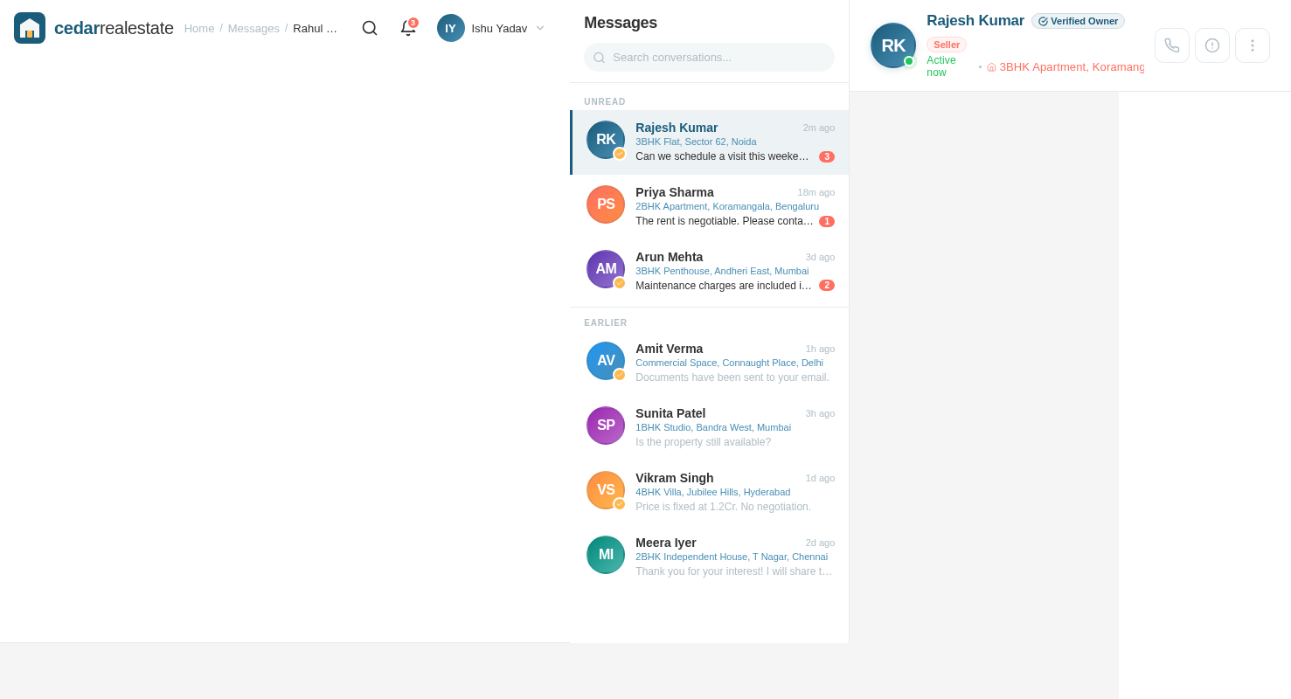
Task: Click 2BHK Independent House, T Nagar text
Action: click(x=732, y=557)
